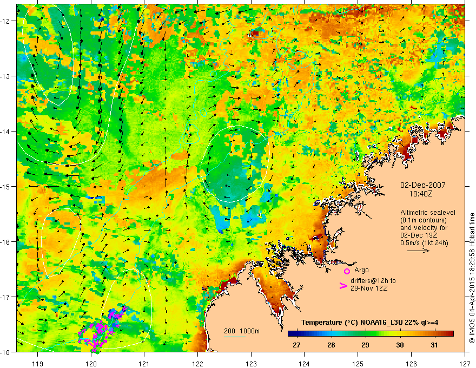Click the magenta drifters arrowhead legend symbol
The height and width of the screenshot is (368, 476).
click(343, 286)
